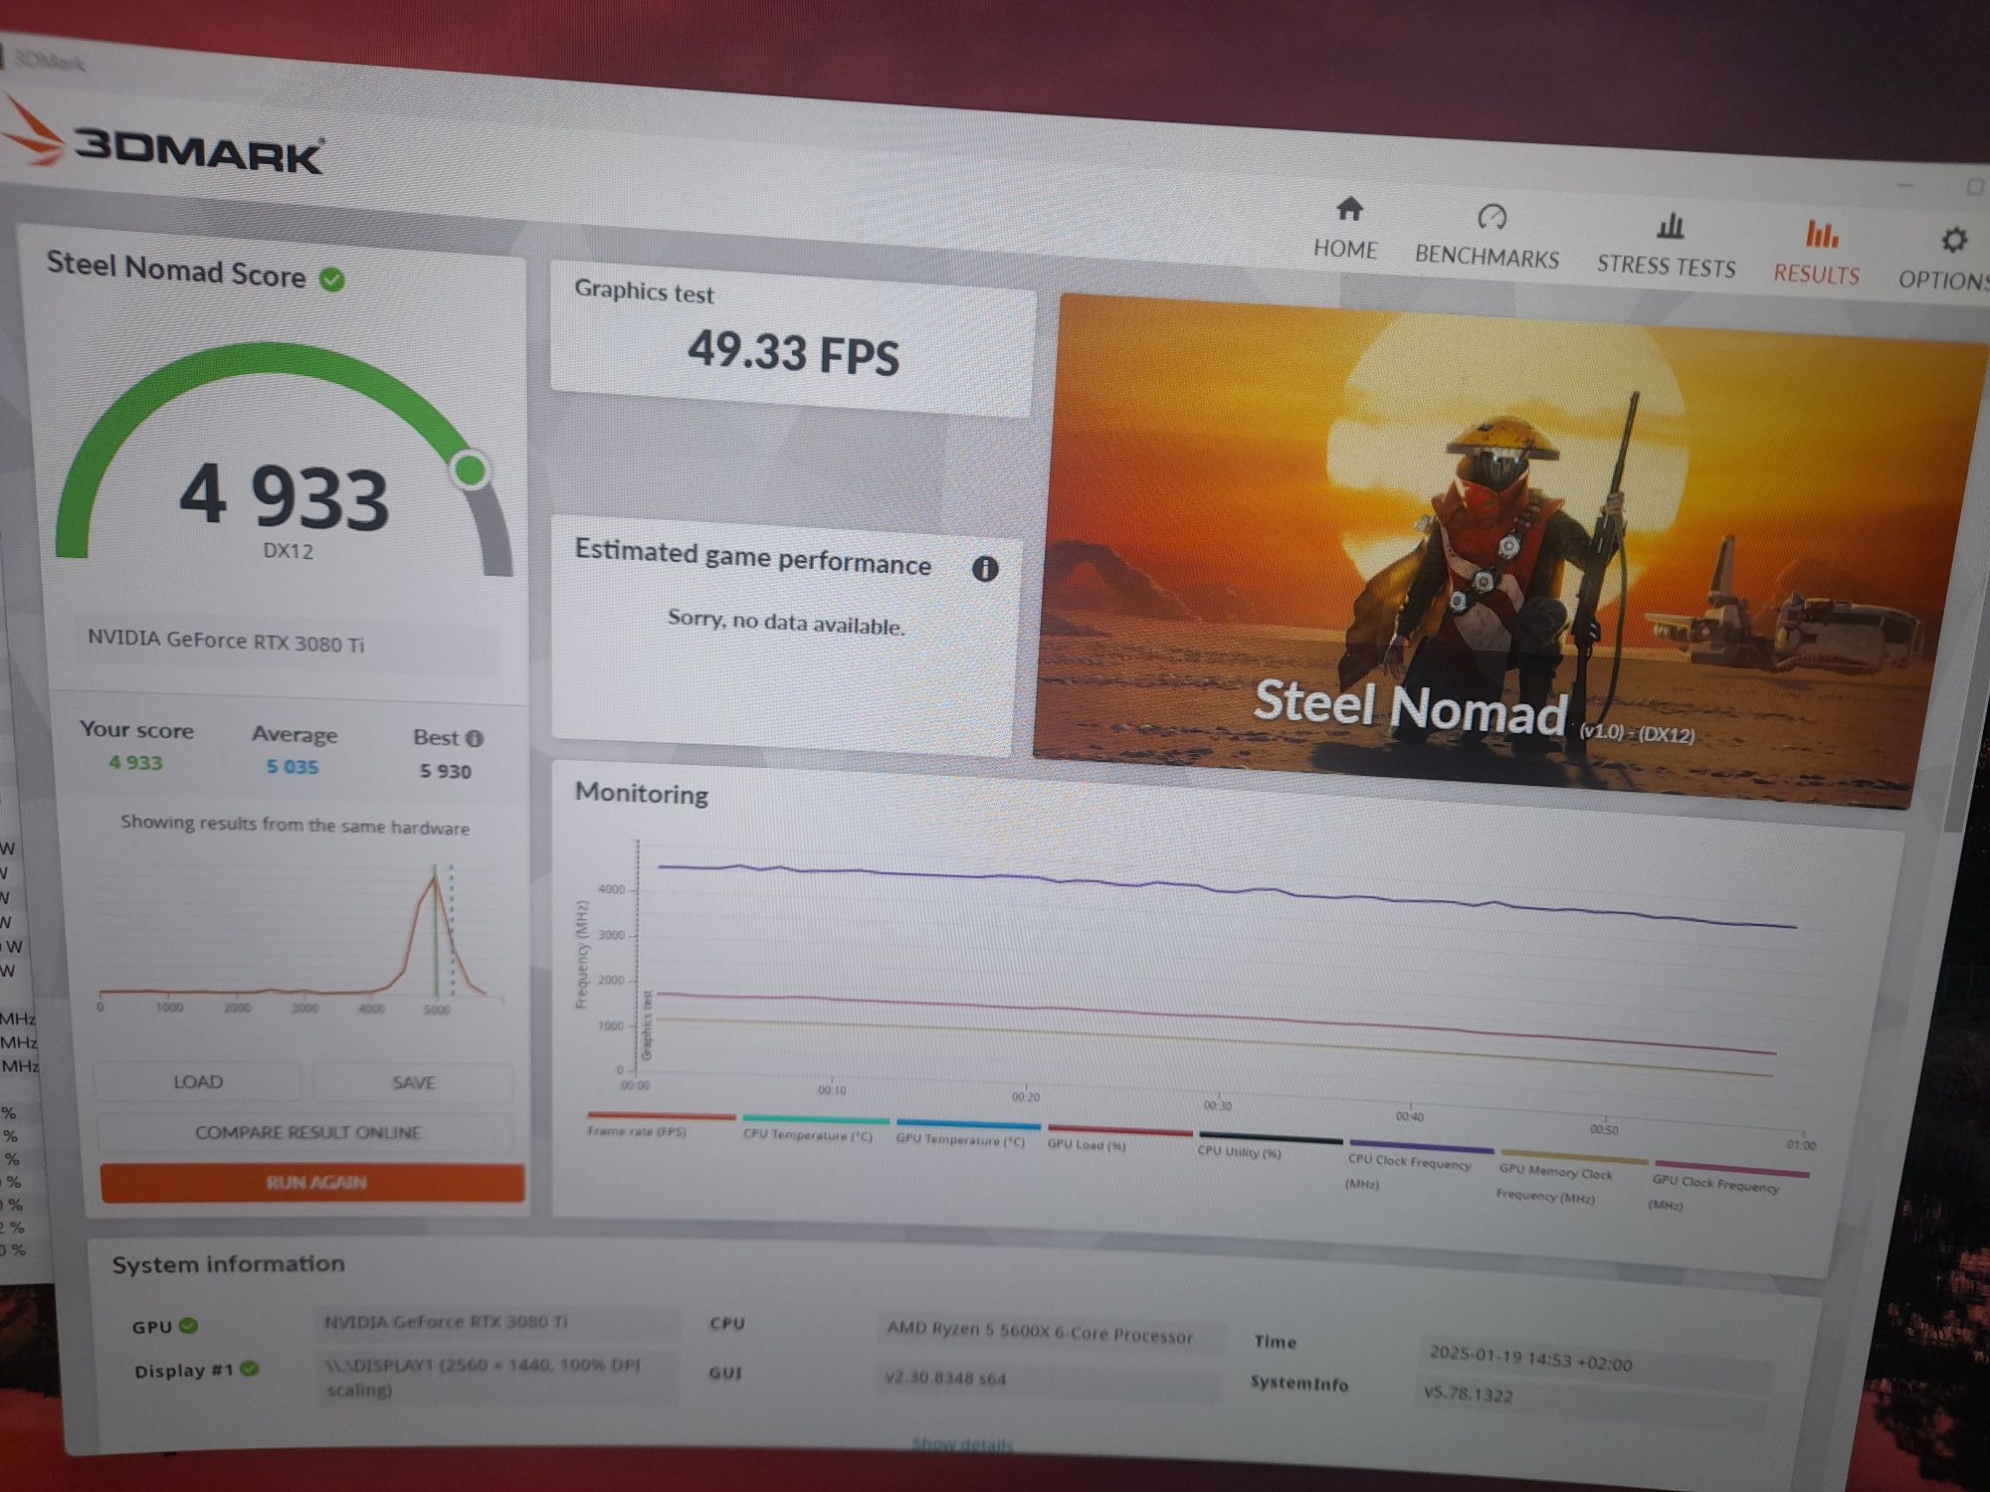
Task: Click the LOAD button
Action: point(198,1081)
